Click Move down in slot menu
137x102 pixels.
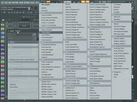click(x=14, y=87)
